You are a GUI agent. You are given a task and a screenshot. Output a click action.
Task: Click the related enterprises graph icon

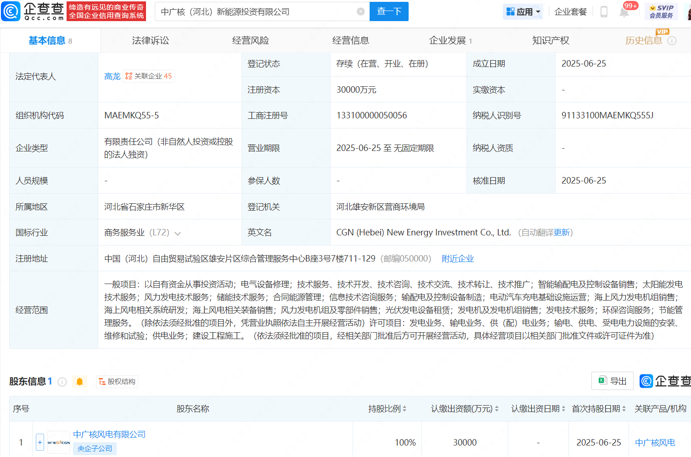coord(129,76)
